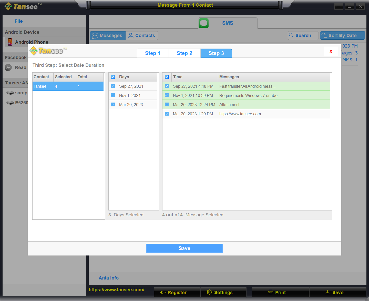Uncheck the Sep 27, 2021 day checkbox
The image size is (369, 301).
(113, 86)
